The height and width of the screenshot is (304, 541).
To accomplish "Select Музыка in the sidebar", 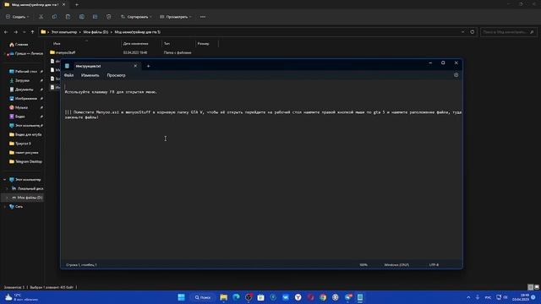I will tap(21, 107).
